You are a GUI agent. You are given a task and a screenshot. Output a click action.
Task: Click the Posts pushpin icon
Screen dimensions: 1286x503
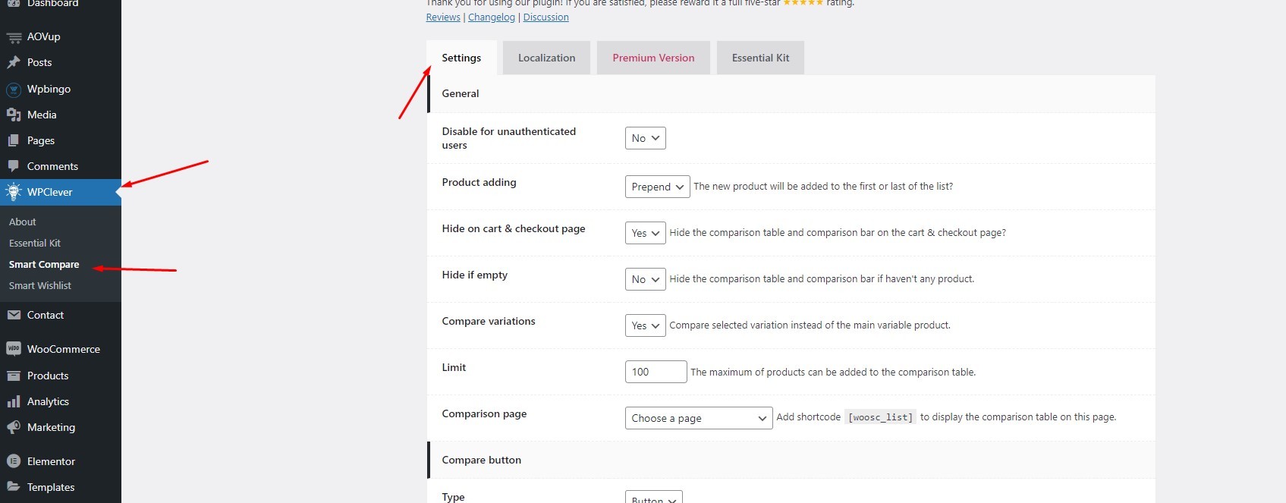point(14,63)
